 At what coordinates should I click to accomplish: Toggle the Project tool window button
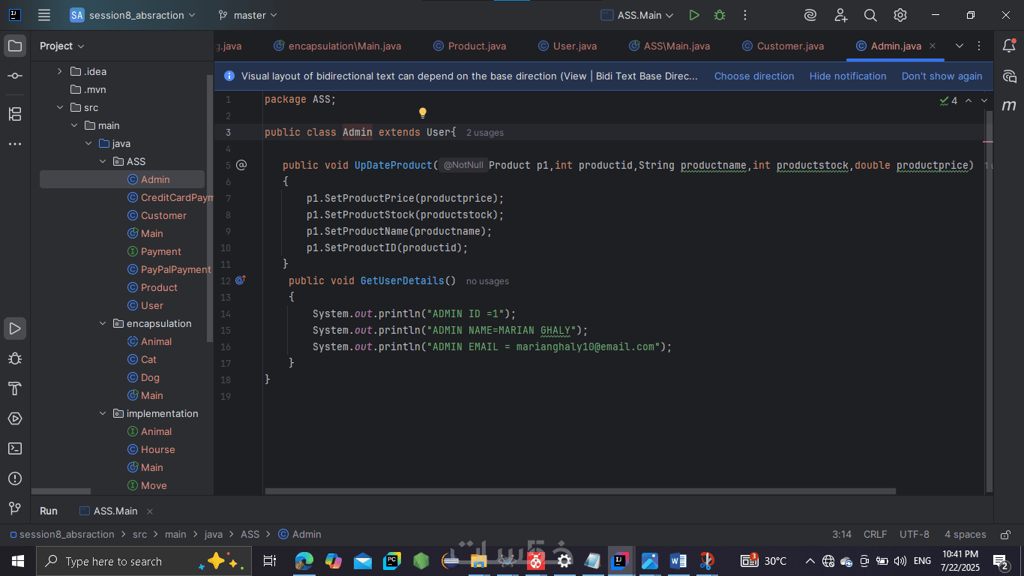(x=15, y=46)
